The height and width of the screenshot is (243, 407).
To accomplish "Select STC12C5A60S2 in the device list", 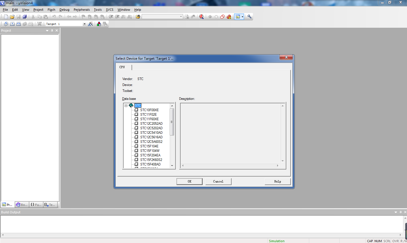I will (x=151, y=142).
